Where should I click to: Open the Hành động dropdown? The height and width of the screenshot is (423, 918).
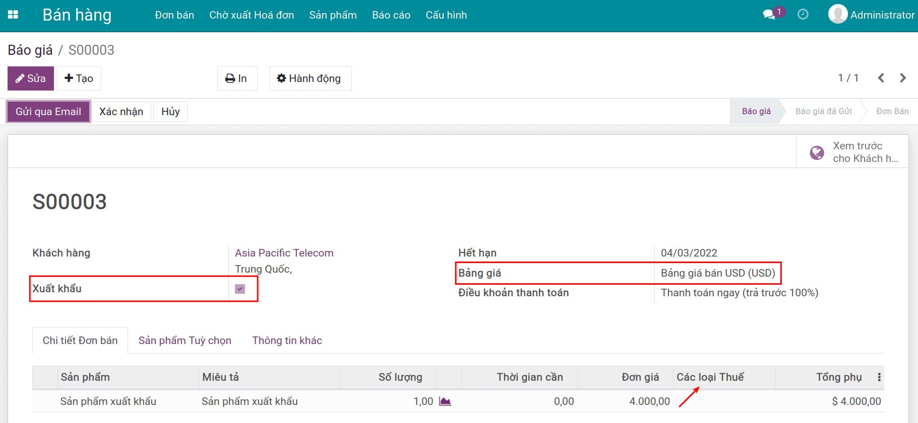(310, 78)
